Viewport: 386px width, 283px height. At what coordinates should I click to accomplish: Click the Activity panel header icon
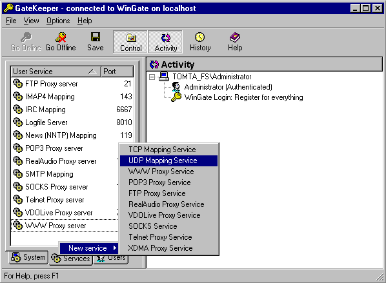(154, 64)
